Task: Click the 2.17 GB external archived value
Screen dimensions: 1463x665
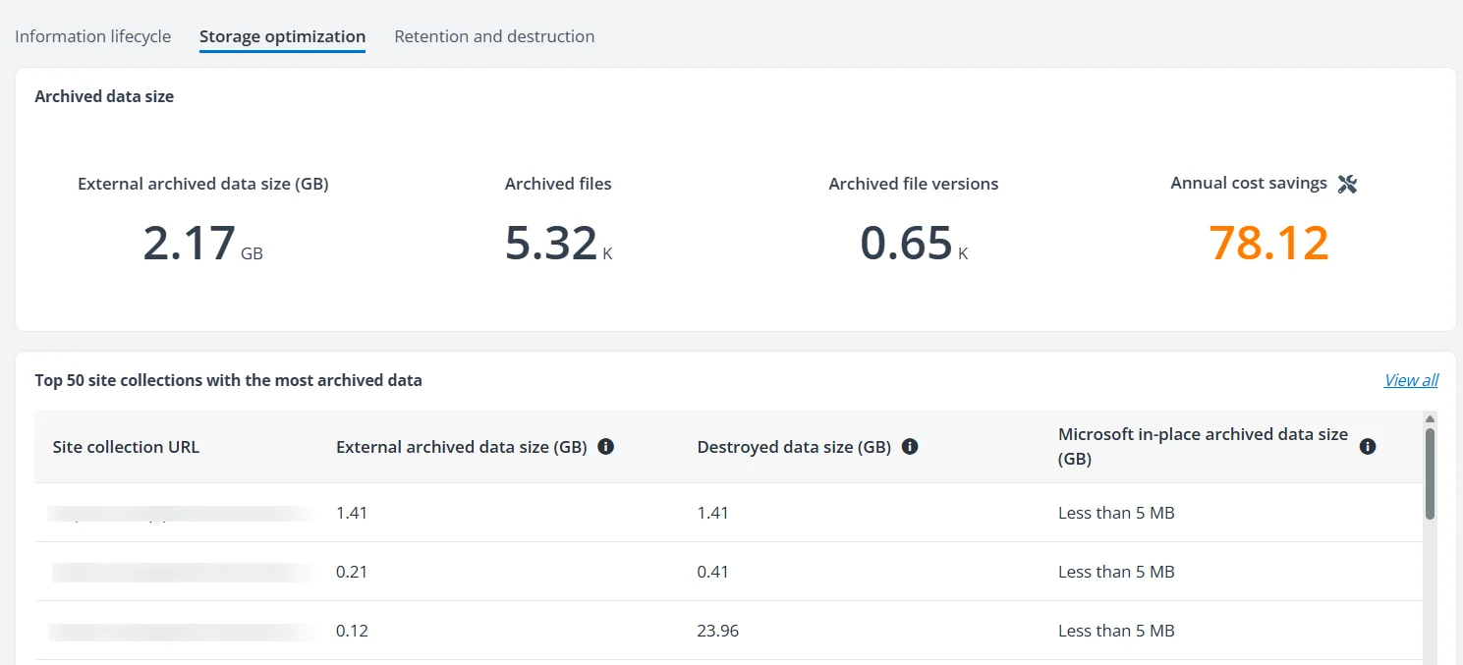Action: pos(202,244)
